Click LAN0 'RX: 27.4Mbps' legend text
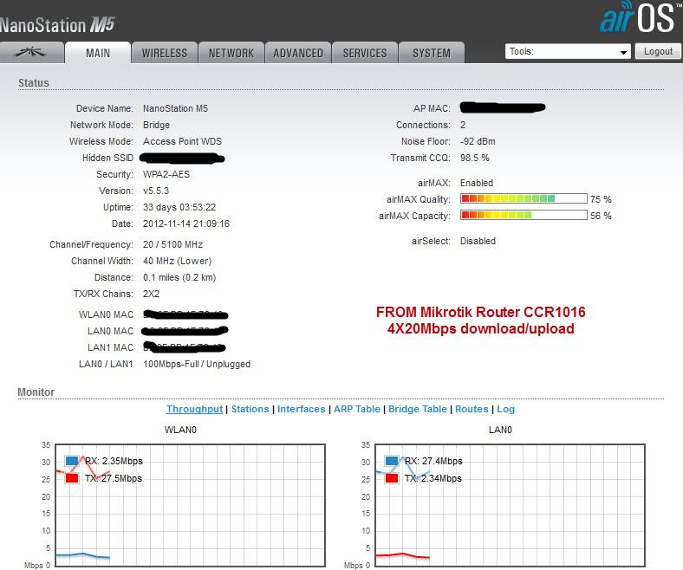Screen dimensions: 683x570 coord(433,461)
